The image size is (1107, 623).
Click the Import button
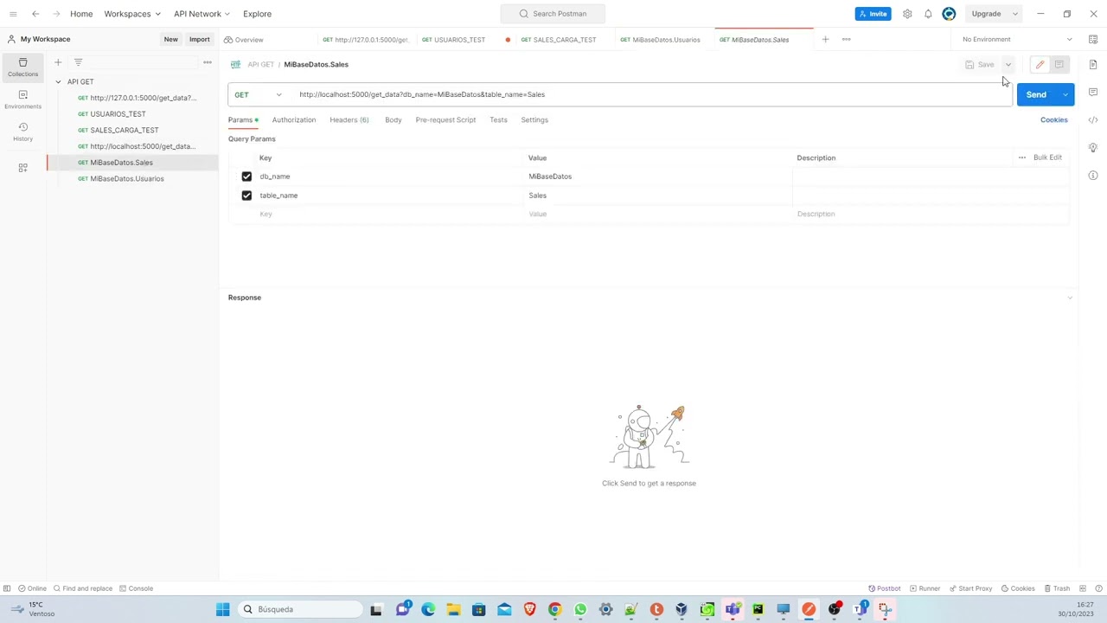click(x=199, y=39)
